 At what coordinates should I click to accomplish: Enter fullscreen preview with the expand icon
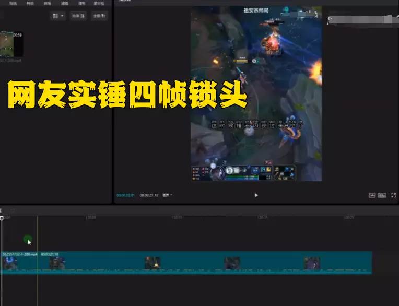click(394, 195)
